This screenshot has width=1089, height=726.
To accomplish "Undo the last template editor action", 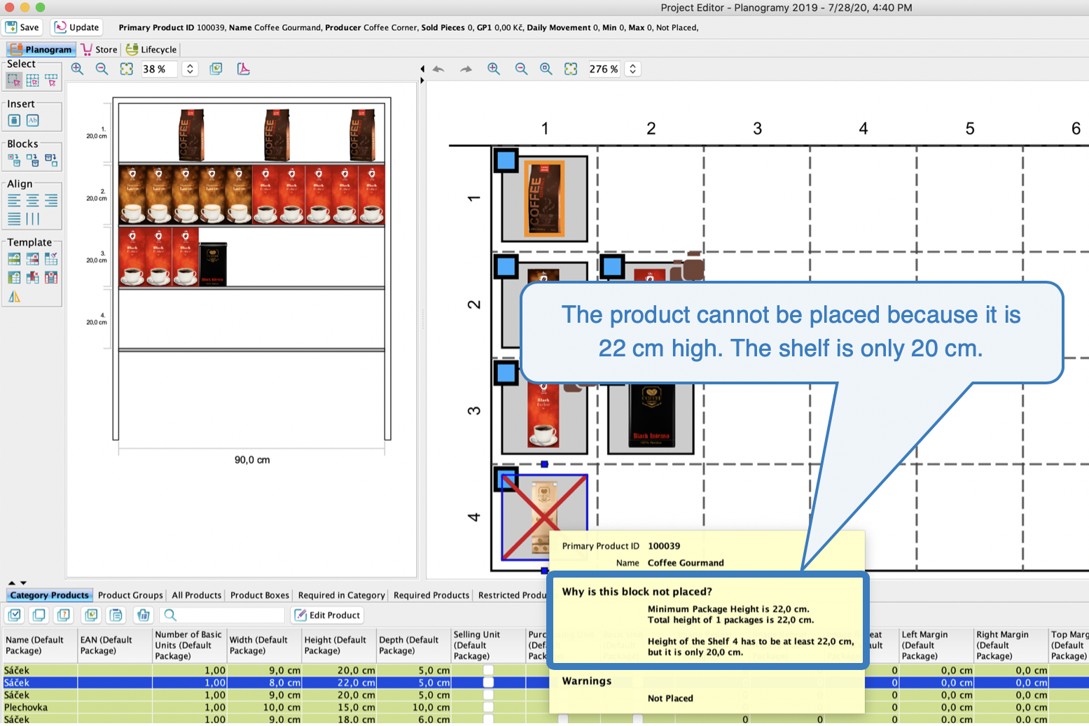I will 438,69.
